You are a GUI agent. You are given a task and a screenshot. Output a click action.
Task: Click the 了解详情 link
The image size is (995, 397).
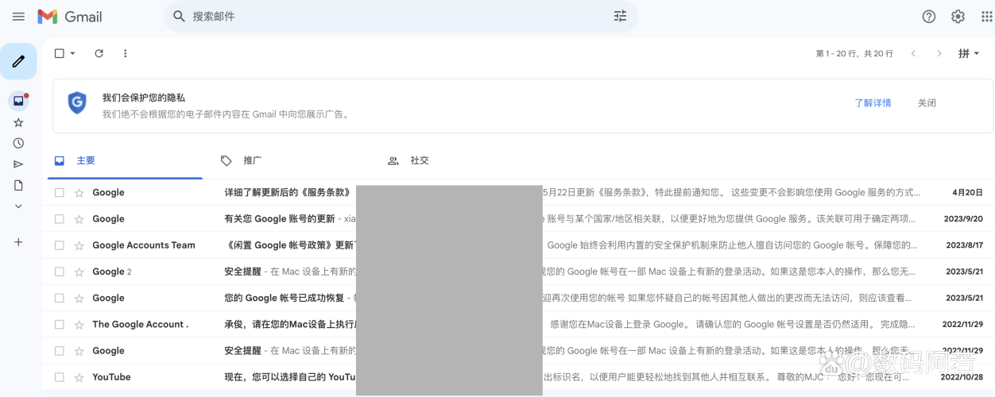(873, 103)
